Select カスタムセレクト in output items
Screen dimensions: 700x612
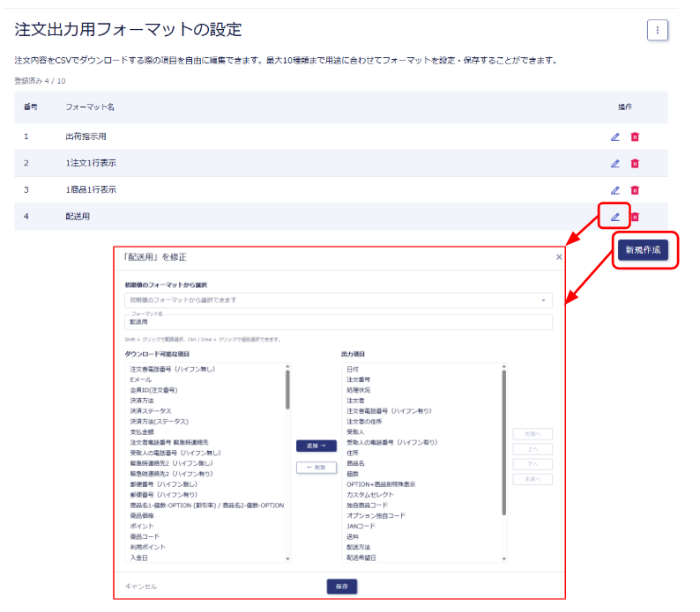370,495
